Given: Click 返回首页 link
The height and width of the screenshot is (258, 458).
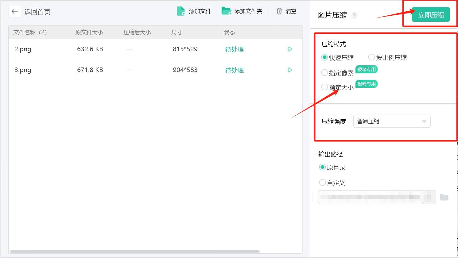Looking at the screenshot, I should (37, 12).
